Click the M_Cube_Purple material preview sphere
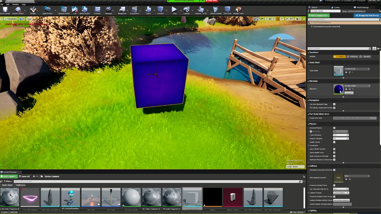 (338, 89)
